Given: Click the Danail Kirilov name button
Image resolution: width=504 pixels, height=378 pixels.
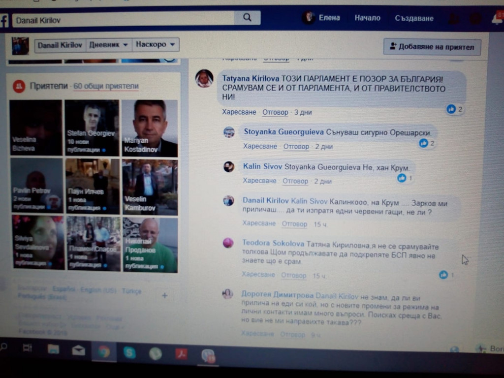Looking at the screenshot, I should click(60, 45).
